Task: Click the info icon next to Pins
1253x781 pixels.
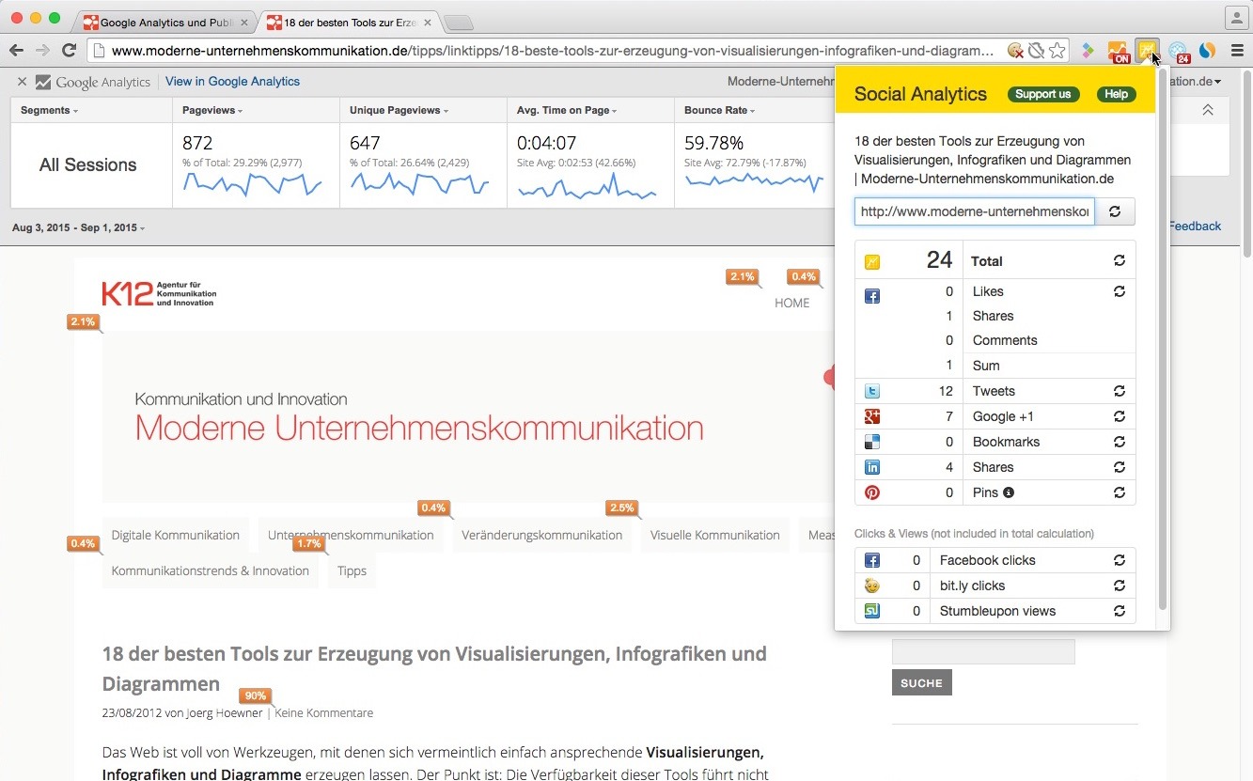Action: [x=1009, y=492]
